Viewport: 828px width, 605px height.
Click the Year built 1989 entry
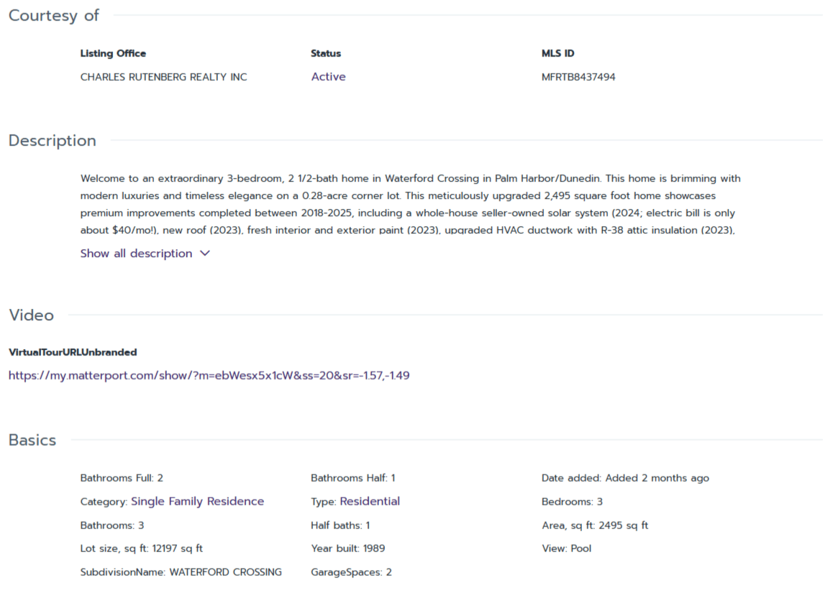(x=347, y=548)
